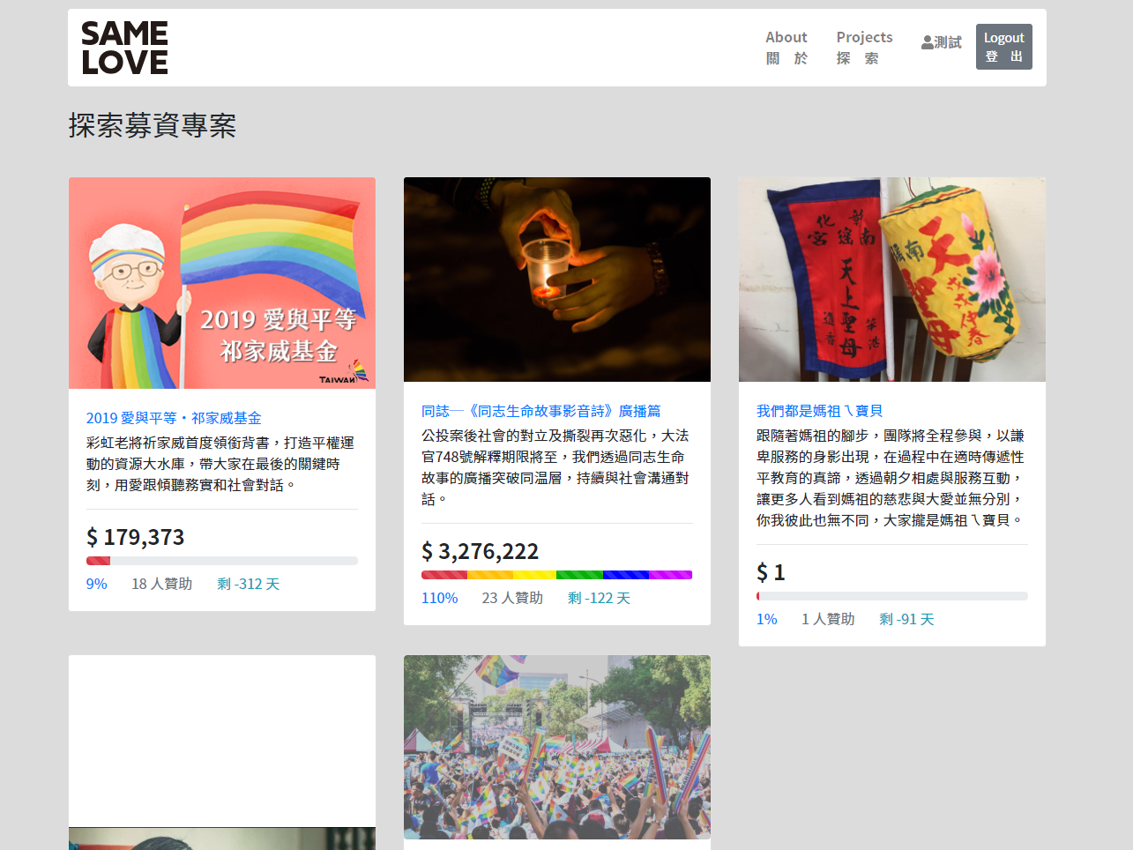Click the pride parade crowd thumbnail
The image size is (1133, 850).
coord(557,747)
